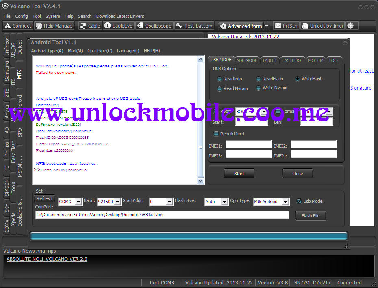Screen dimensions: 378x288
Task: Open Unlock by Imei tool
Action: point(323,26)
